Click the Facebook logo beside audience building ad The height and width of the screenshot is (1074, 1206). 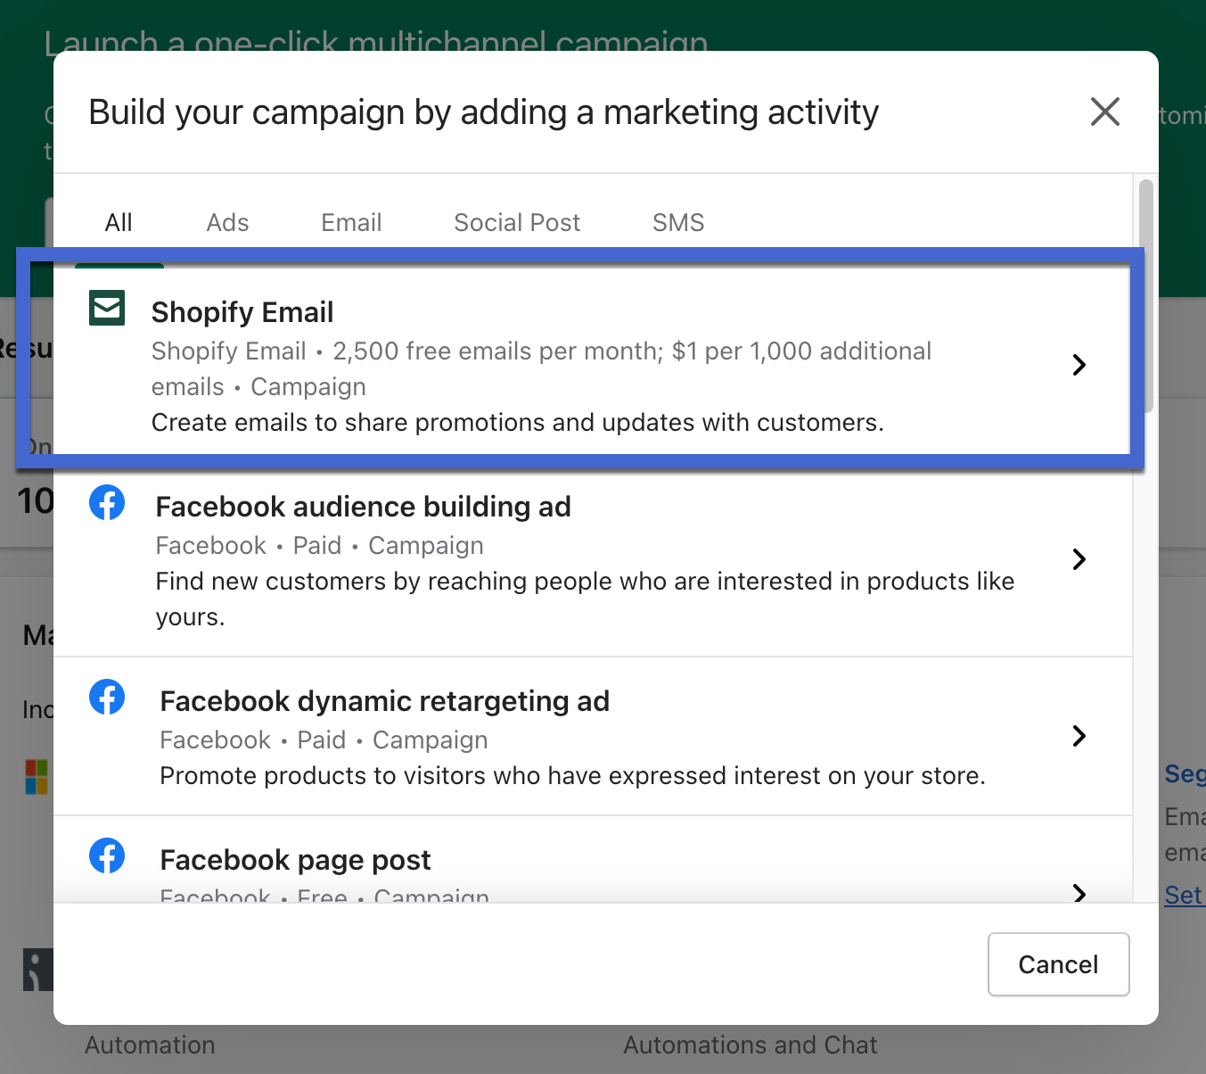(107, 503)
